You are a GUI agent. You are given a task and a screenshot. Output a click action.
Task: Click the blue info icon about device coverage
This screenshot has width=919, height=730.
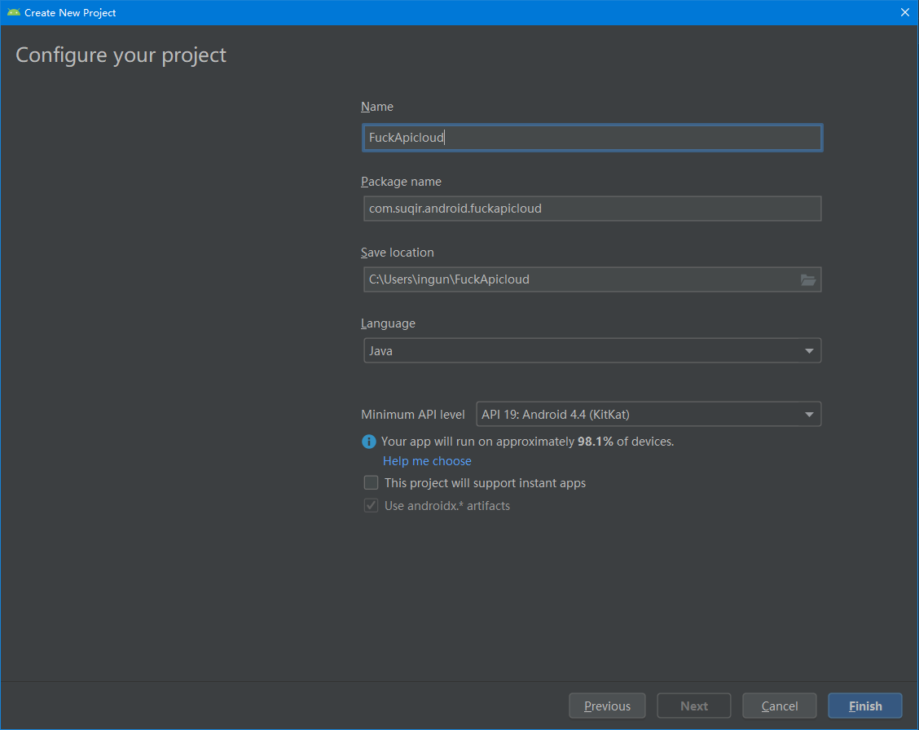coord(368,441)
